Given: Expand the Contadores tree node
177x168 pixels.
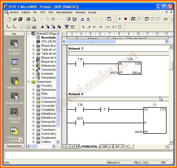Looking at the screenshot, I should click(x=33, y=110).
